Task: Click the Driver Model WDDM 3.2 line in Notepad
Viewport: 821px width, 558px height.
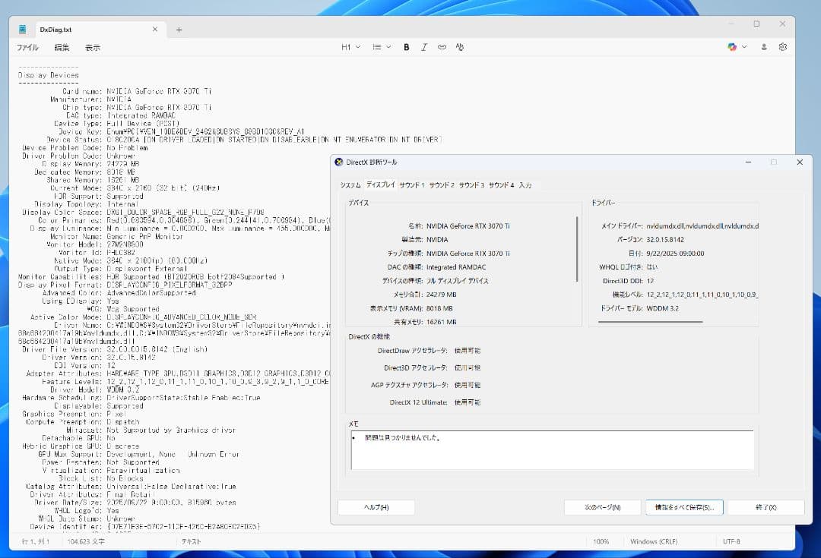Action: tap(95, 389)
